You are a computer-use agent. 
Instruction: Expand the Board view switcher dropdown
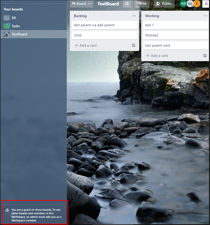click(x=81, y=4)
